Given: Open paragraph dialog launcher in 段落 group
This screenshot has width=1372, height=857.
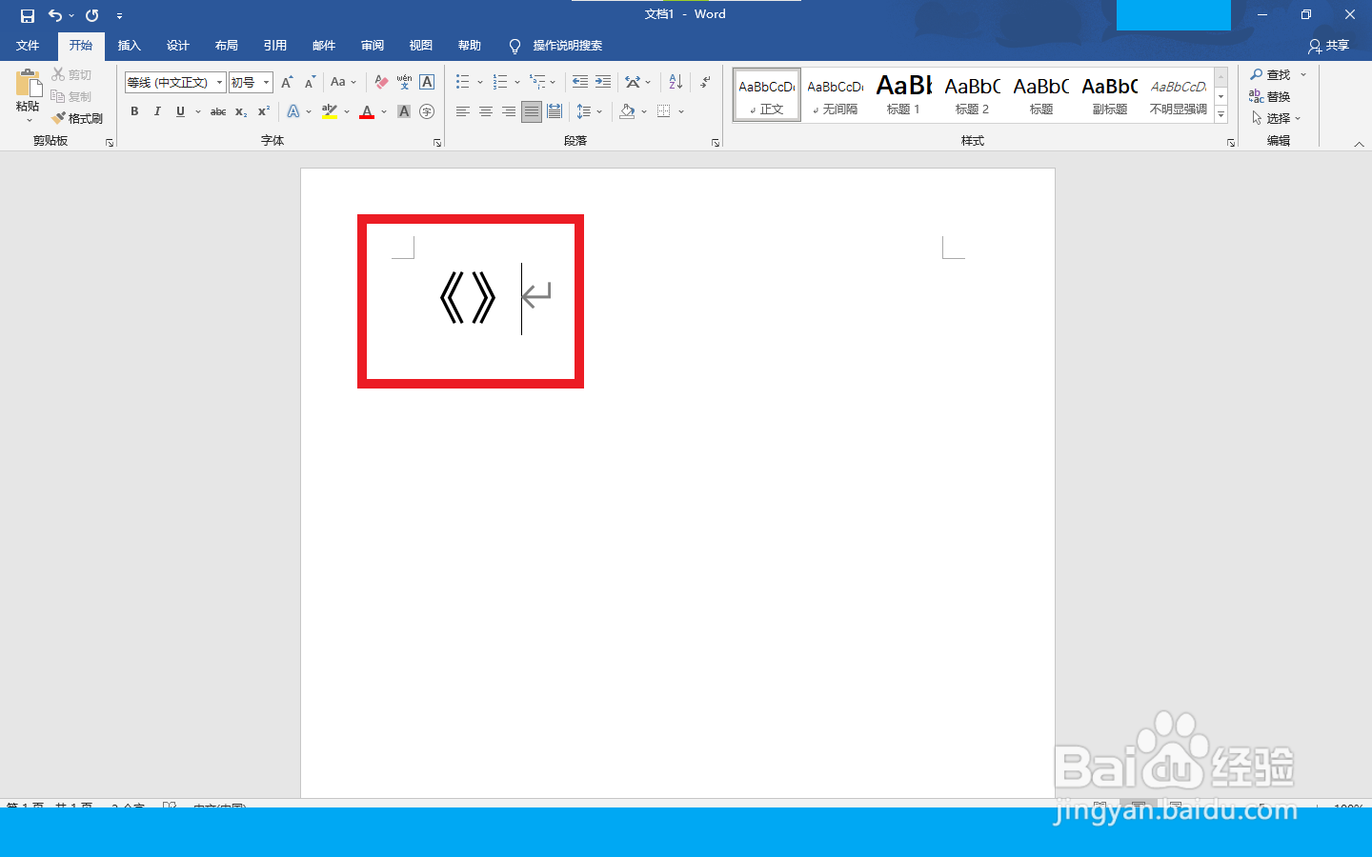Looking at the screenshot, I should (x=716, y=143).
